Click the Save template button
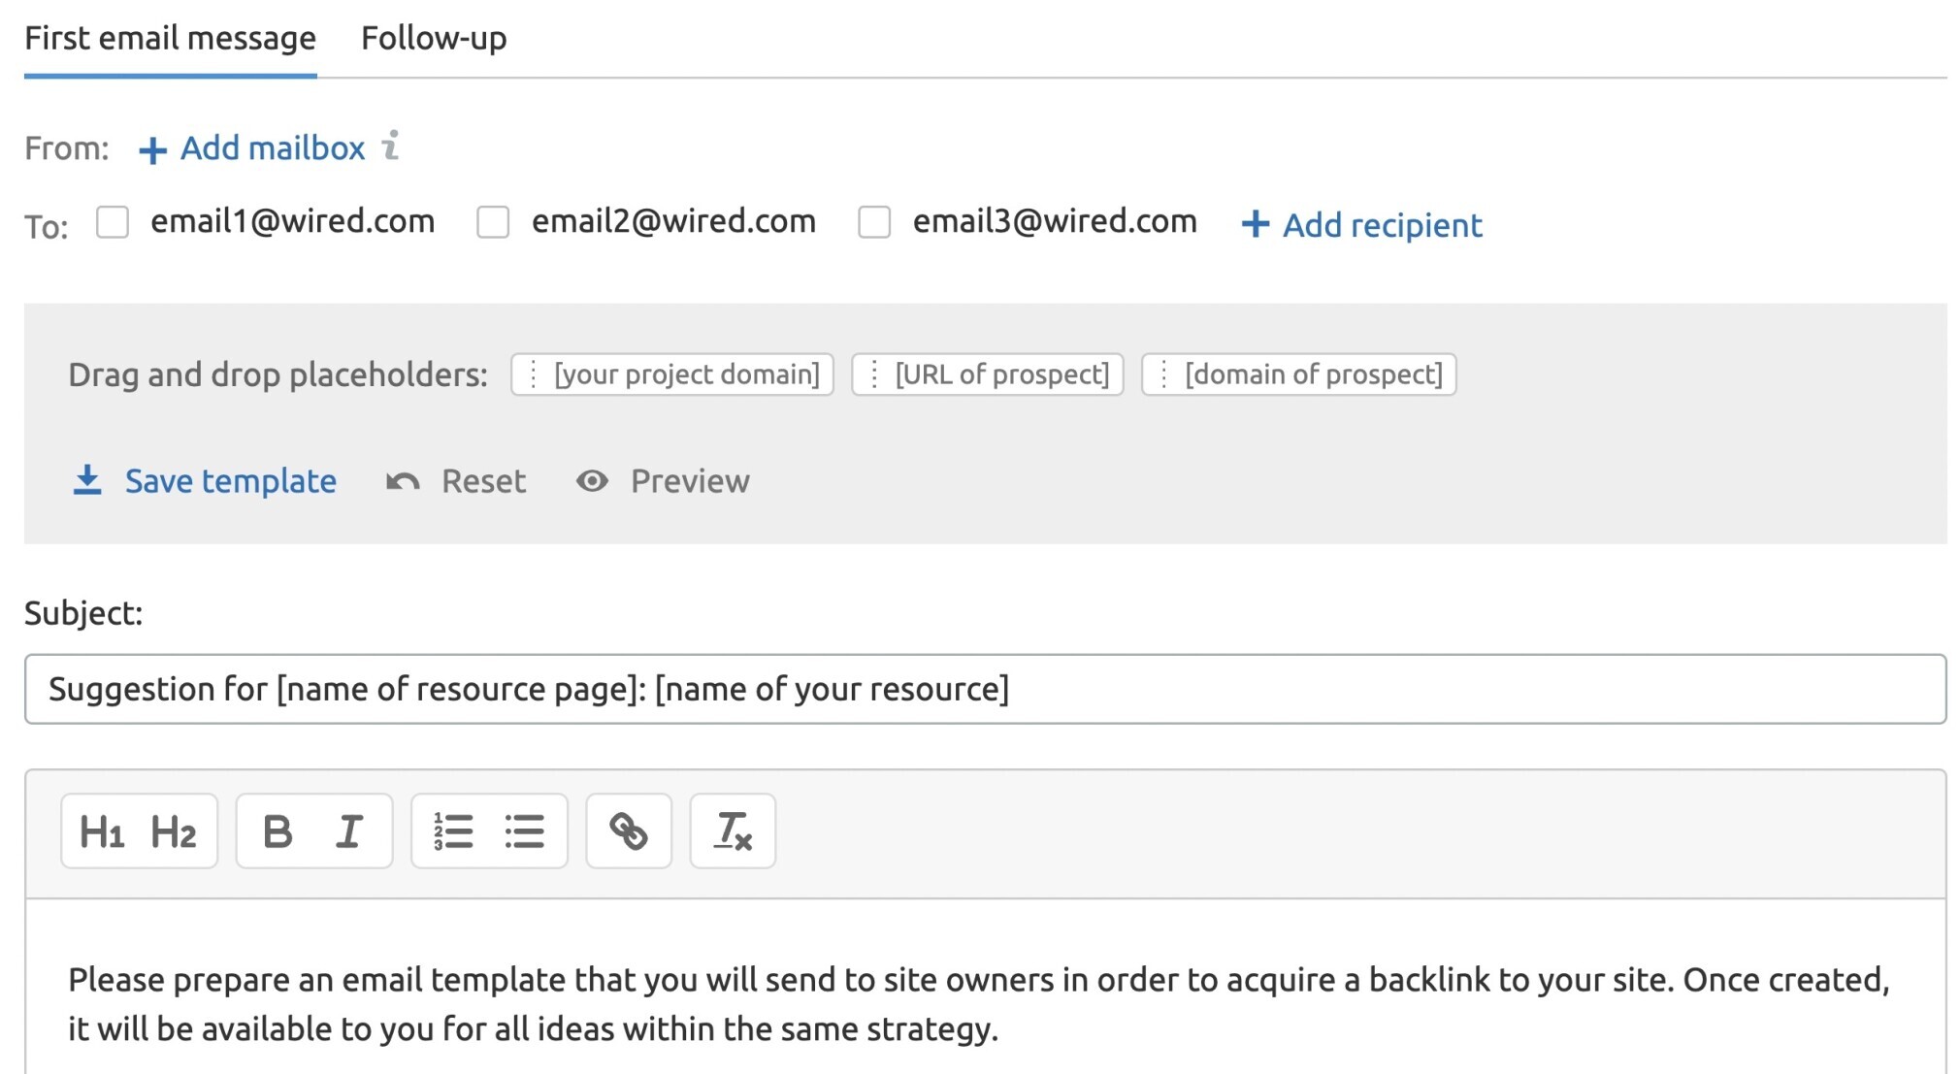Viewport: 1960px width, 1074px height. [203, 480]
